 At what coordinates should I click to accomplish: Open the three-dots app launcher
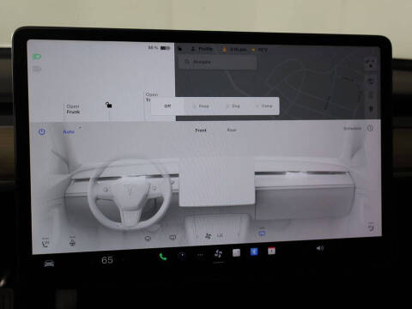pyautogui.click(x=200, y=255)
